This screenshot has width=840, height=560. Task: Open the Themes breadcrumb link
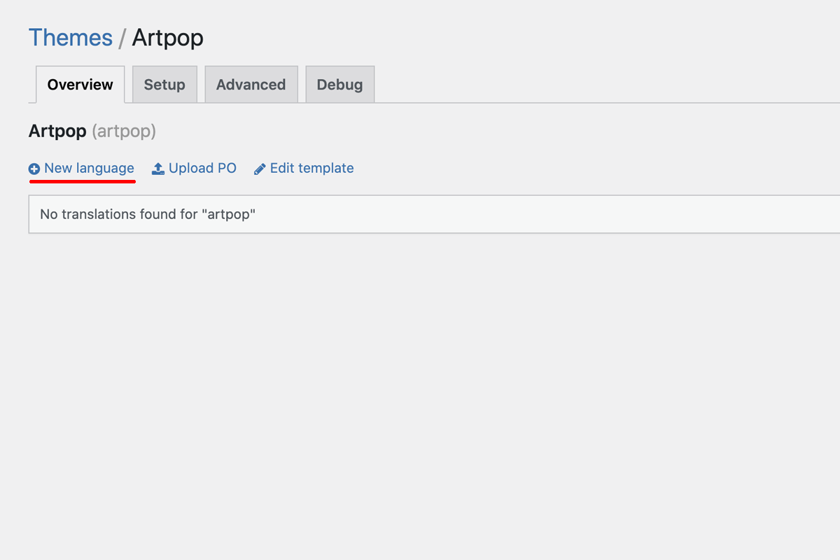pyautogui.click(x=70, y=37)
